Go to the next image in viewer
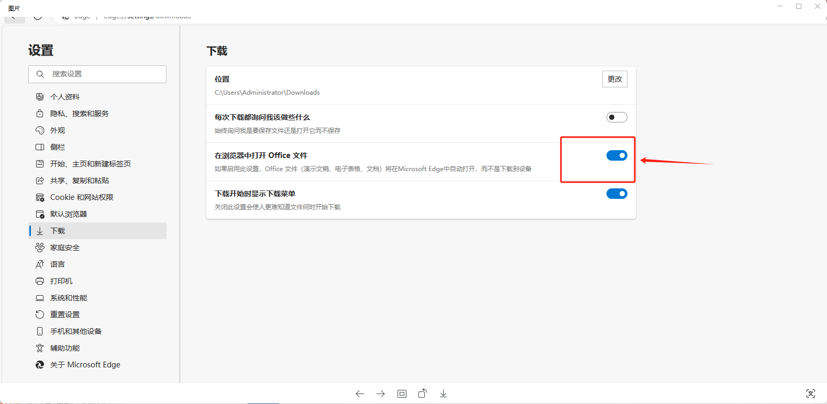This screenshot has height=404, width=827. (381, 394)
